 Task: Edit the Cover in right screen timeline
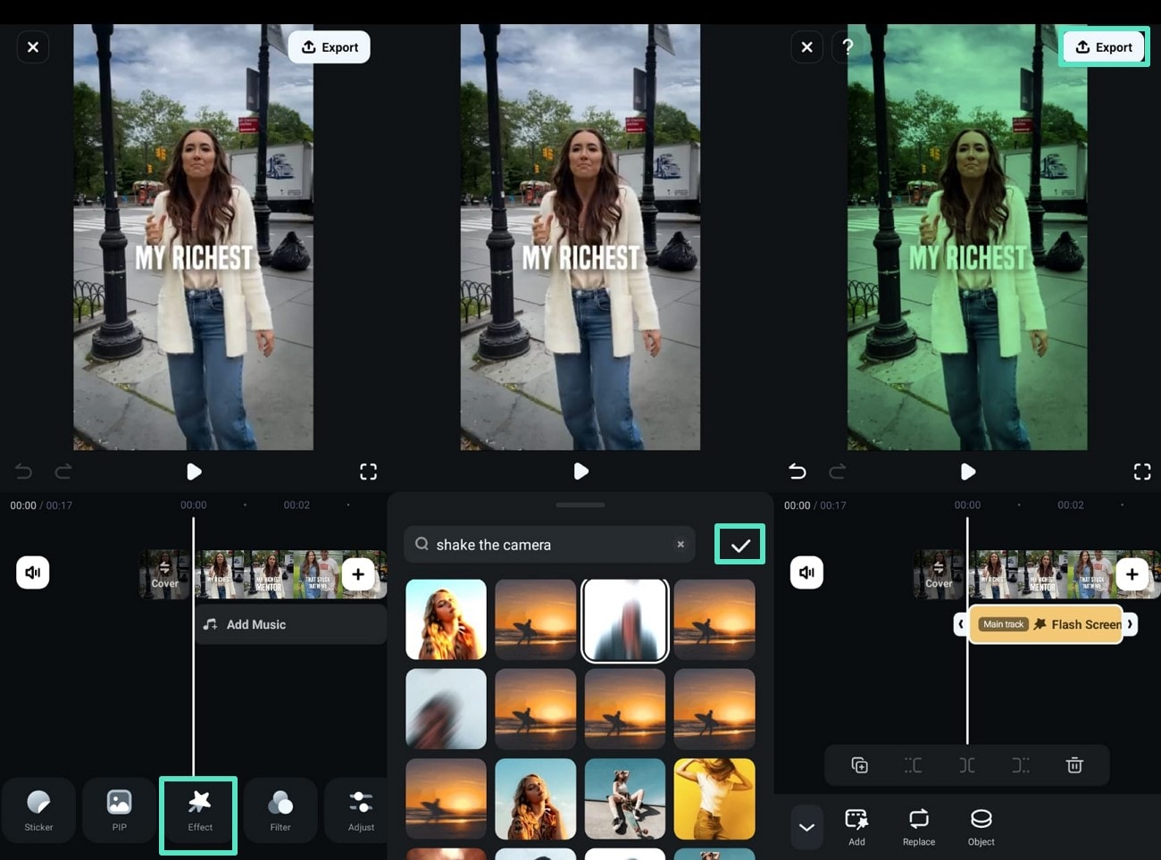click(939, 574)
